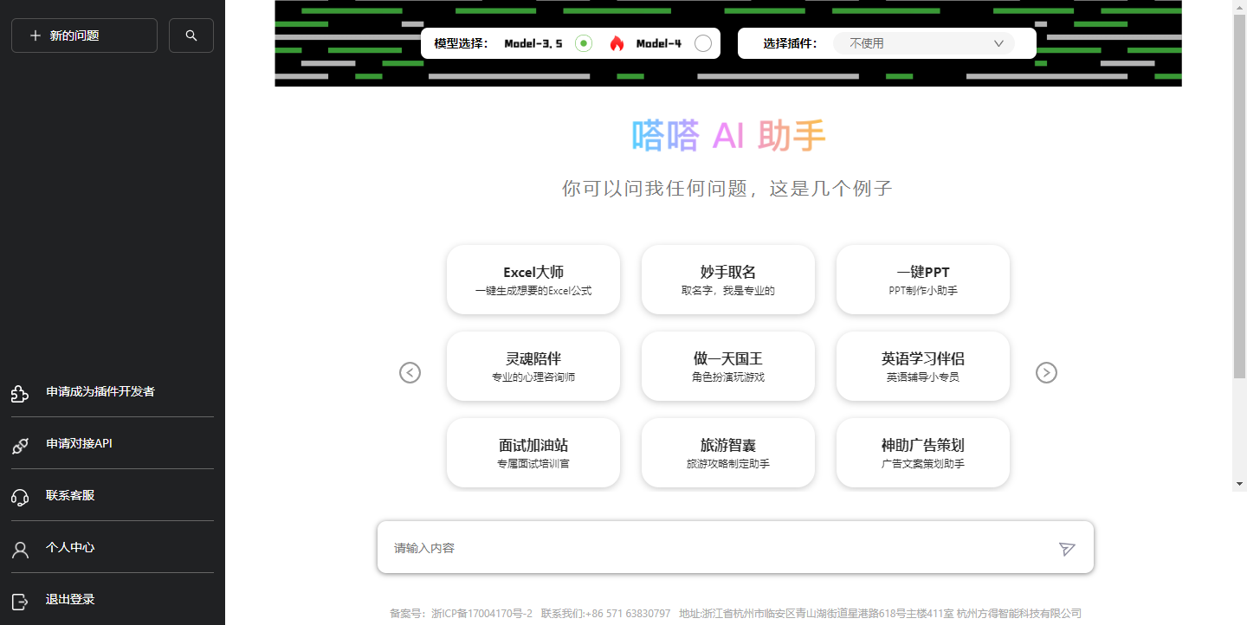
Task: Click the 嗒嗒 AI 助手 title
Action: (728, 135)
